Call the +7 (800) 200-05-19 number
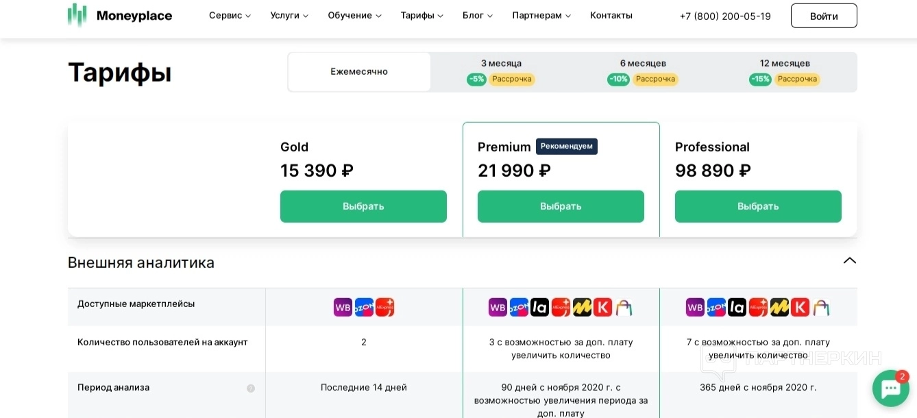Image resolution: width=917 pixels, height=418 pixels. coord(725,16)
